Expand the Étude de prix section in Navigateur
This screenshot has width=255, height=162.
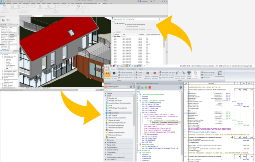[105, 142]
